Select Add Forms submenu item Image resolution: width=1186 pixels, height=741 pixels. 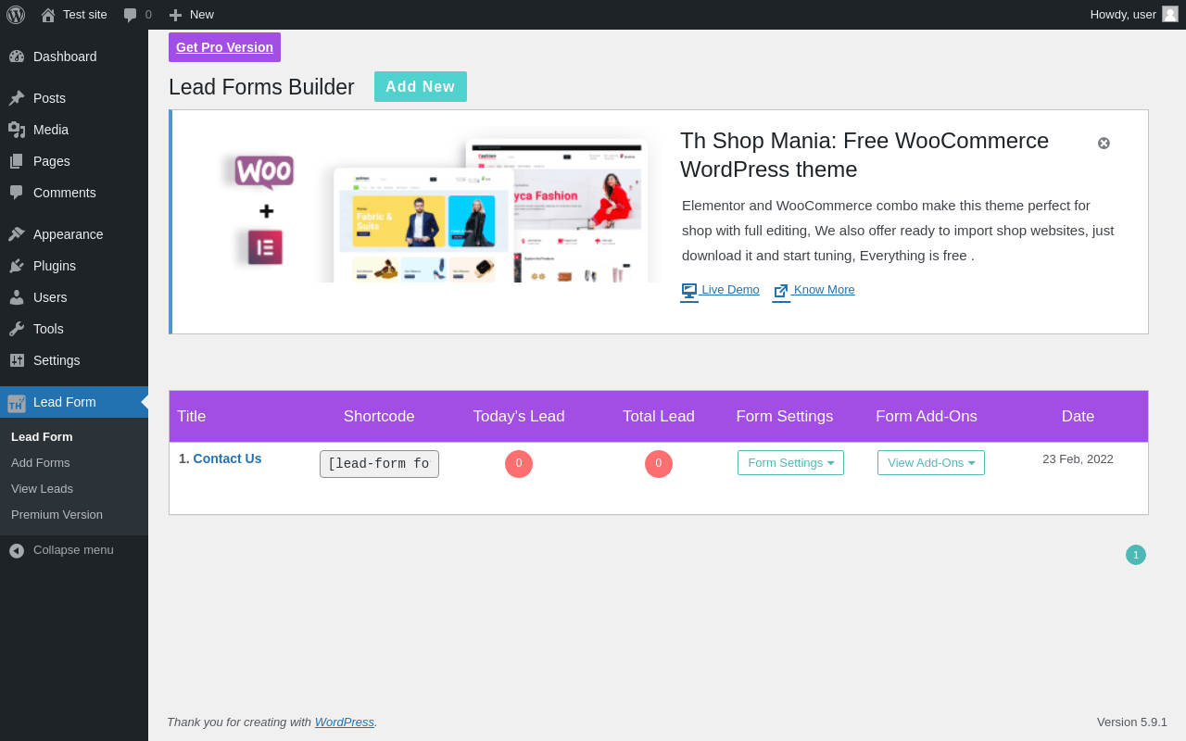coord(41,462)
